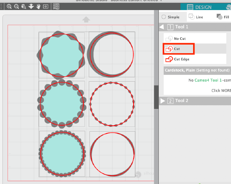The height and width of the screenshot is (184, 231).
Task: Click the Fill tab icon
Action: pos(219,17)
